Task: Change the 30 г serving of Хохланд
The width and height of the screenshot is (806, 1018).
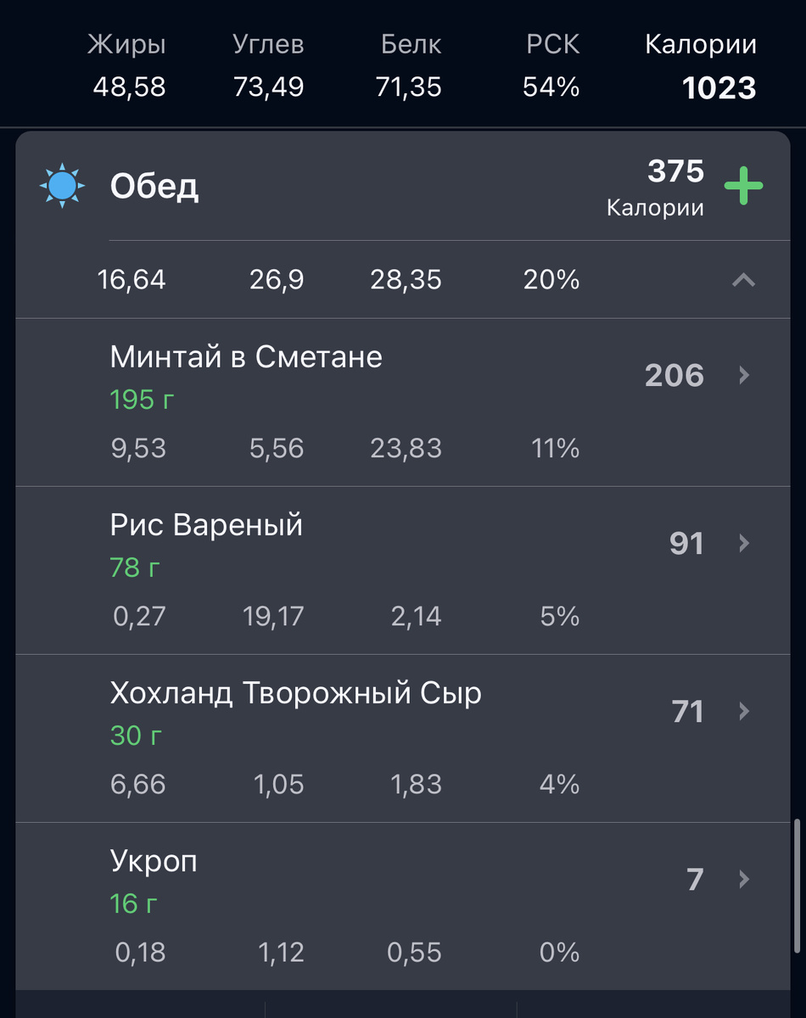Action: pyautogui.click(x=137, y=736)
